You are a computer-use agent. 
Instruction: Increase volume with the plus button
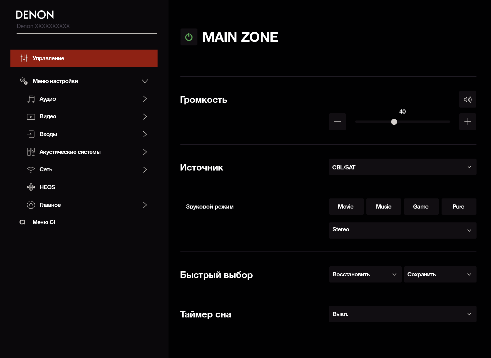point(467,122)
